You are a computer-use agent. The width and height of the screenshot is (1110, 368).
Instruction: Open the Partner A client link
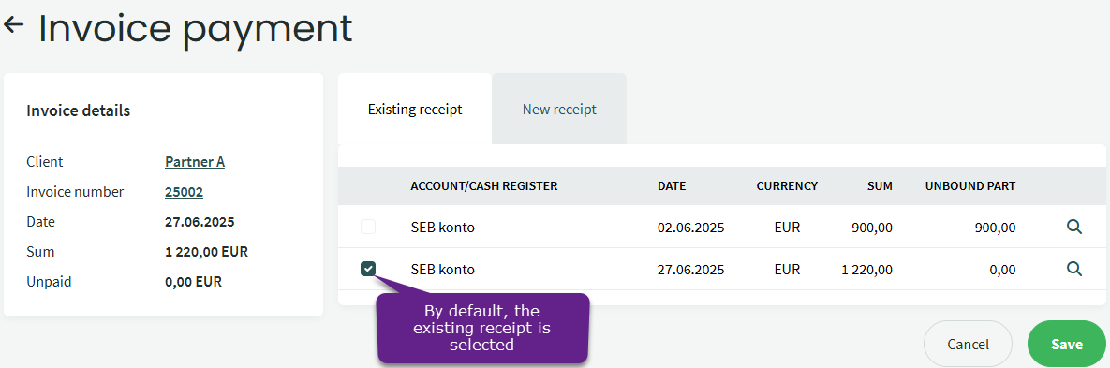click(195, 162)
